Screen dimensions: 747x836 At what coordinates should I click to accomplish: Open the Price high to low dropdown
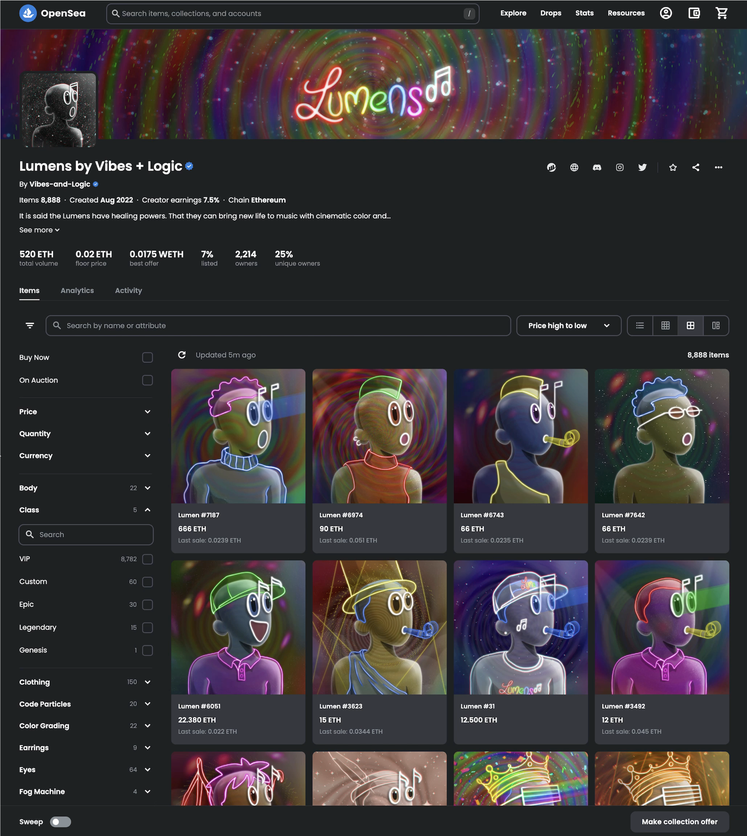click(569, 326)
